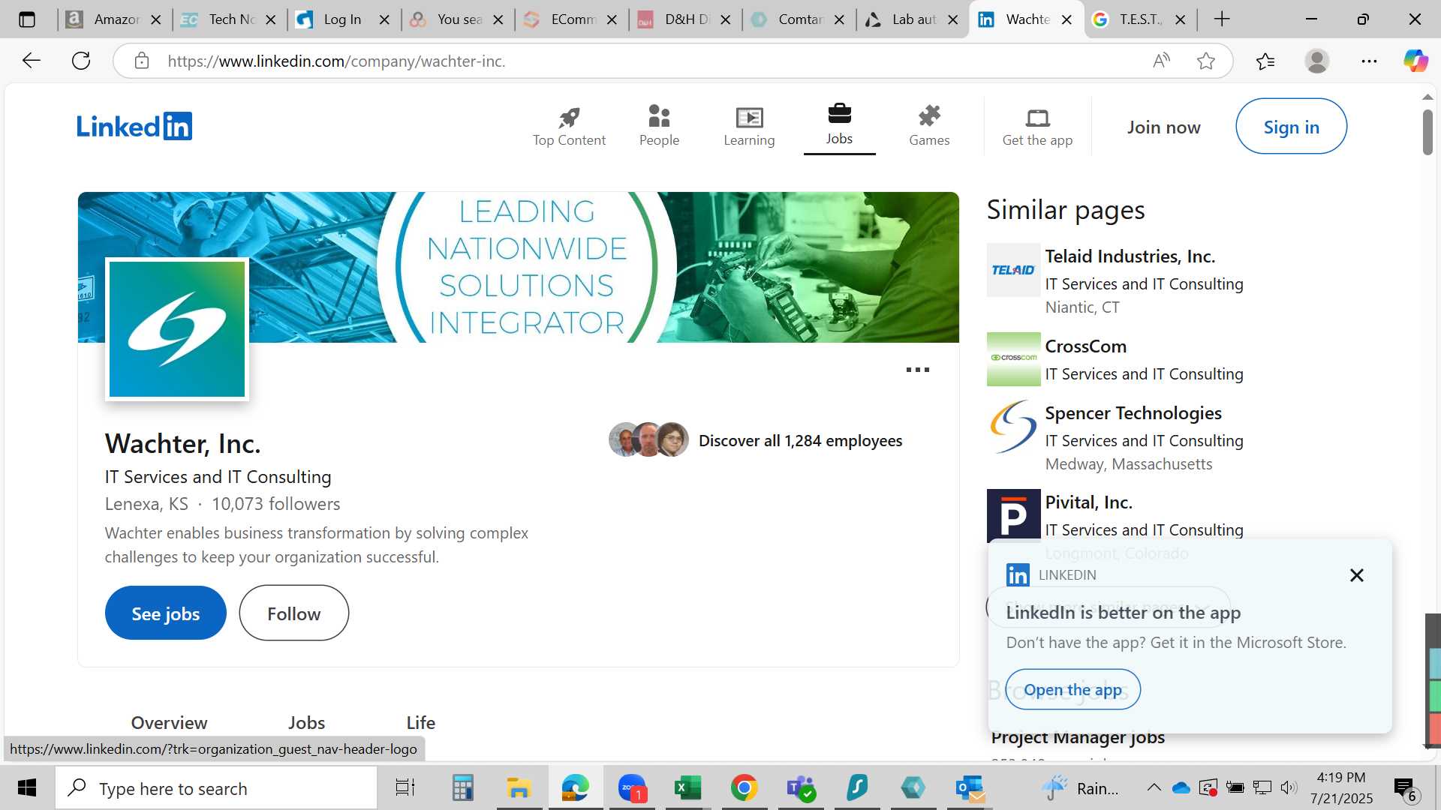Open Pivital, Inc. page

point(1088,502)
